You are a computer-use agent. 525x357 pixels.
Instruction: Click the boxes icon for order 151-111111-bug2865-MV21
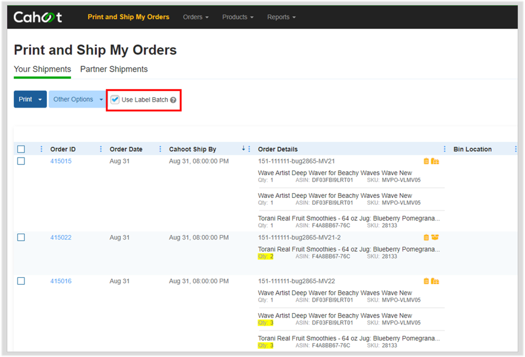pyautogui.click(x=435, y=161)
